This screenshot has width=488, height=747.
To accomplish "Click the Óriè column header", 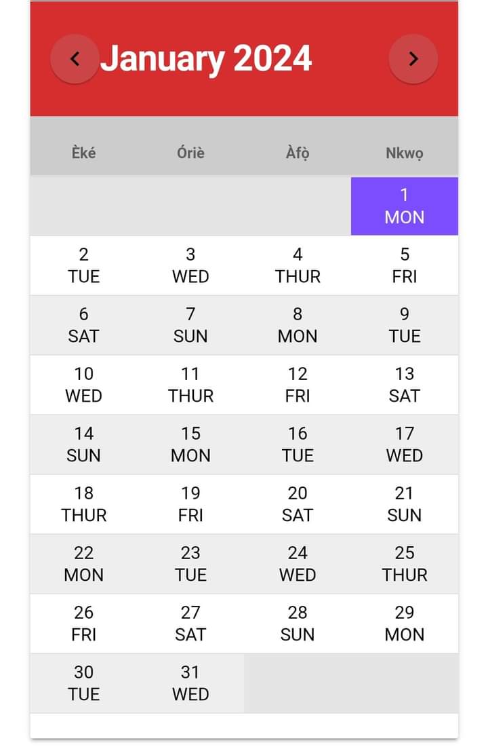I will coord(190,153).
